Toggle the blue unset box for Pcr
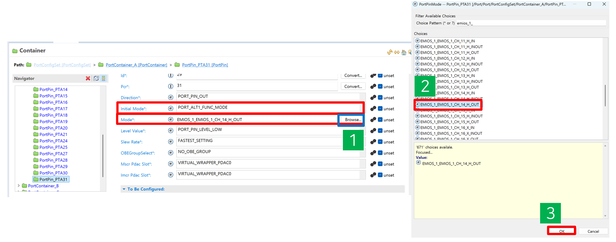Image resolution: width=616 pixels, height=242 pixels. [x=380, y=86]
